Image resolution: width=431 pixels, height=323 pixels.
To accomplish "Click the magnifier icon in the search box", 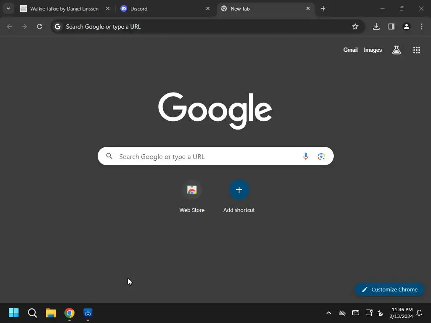I will click(109, 156).
